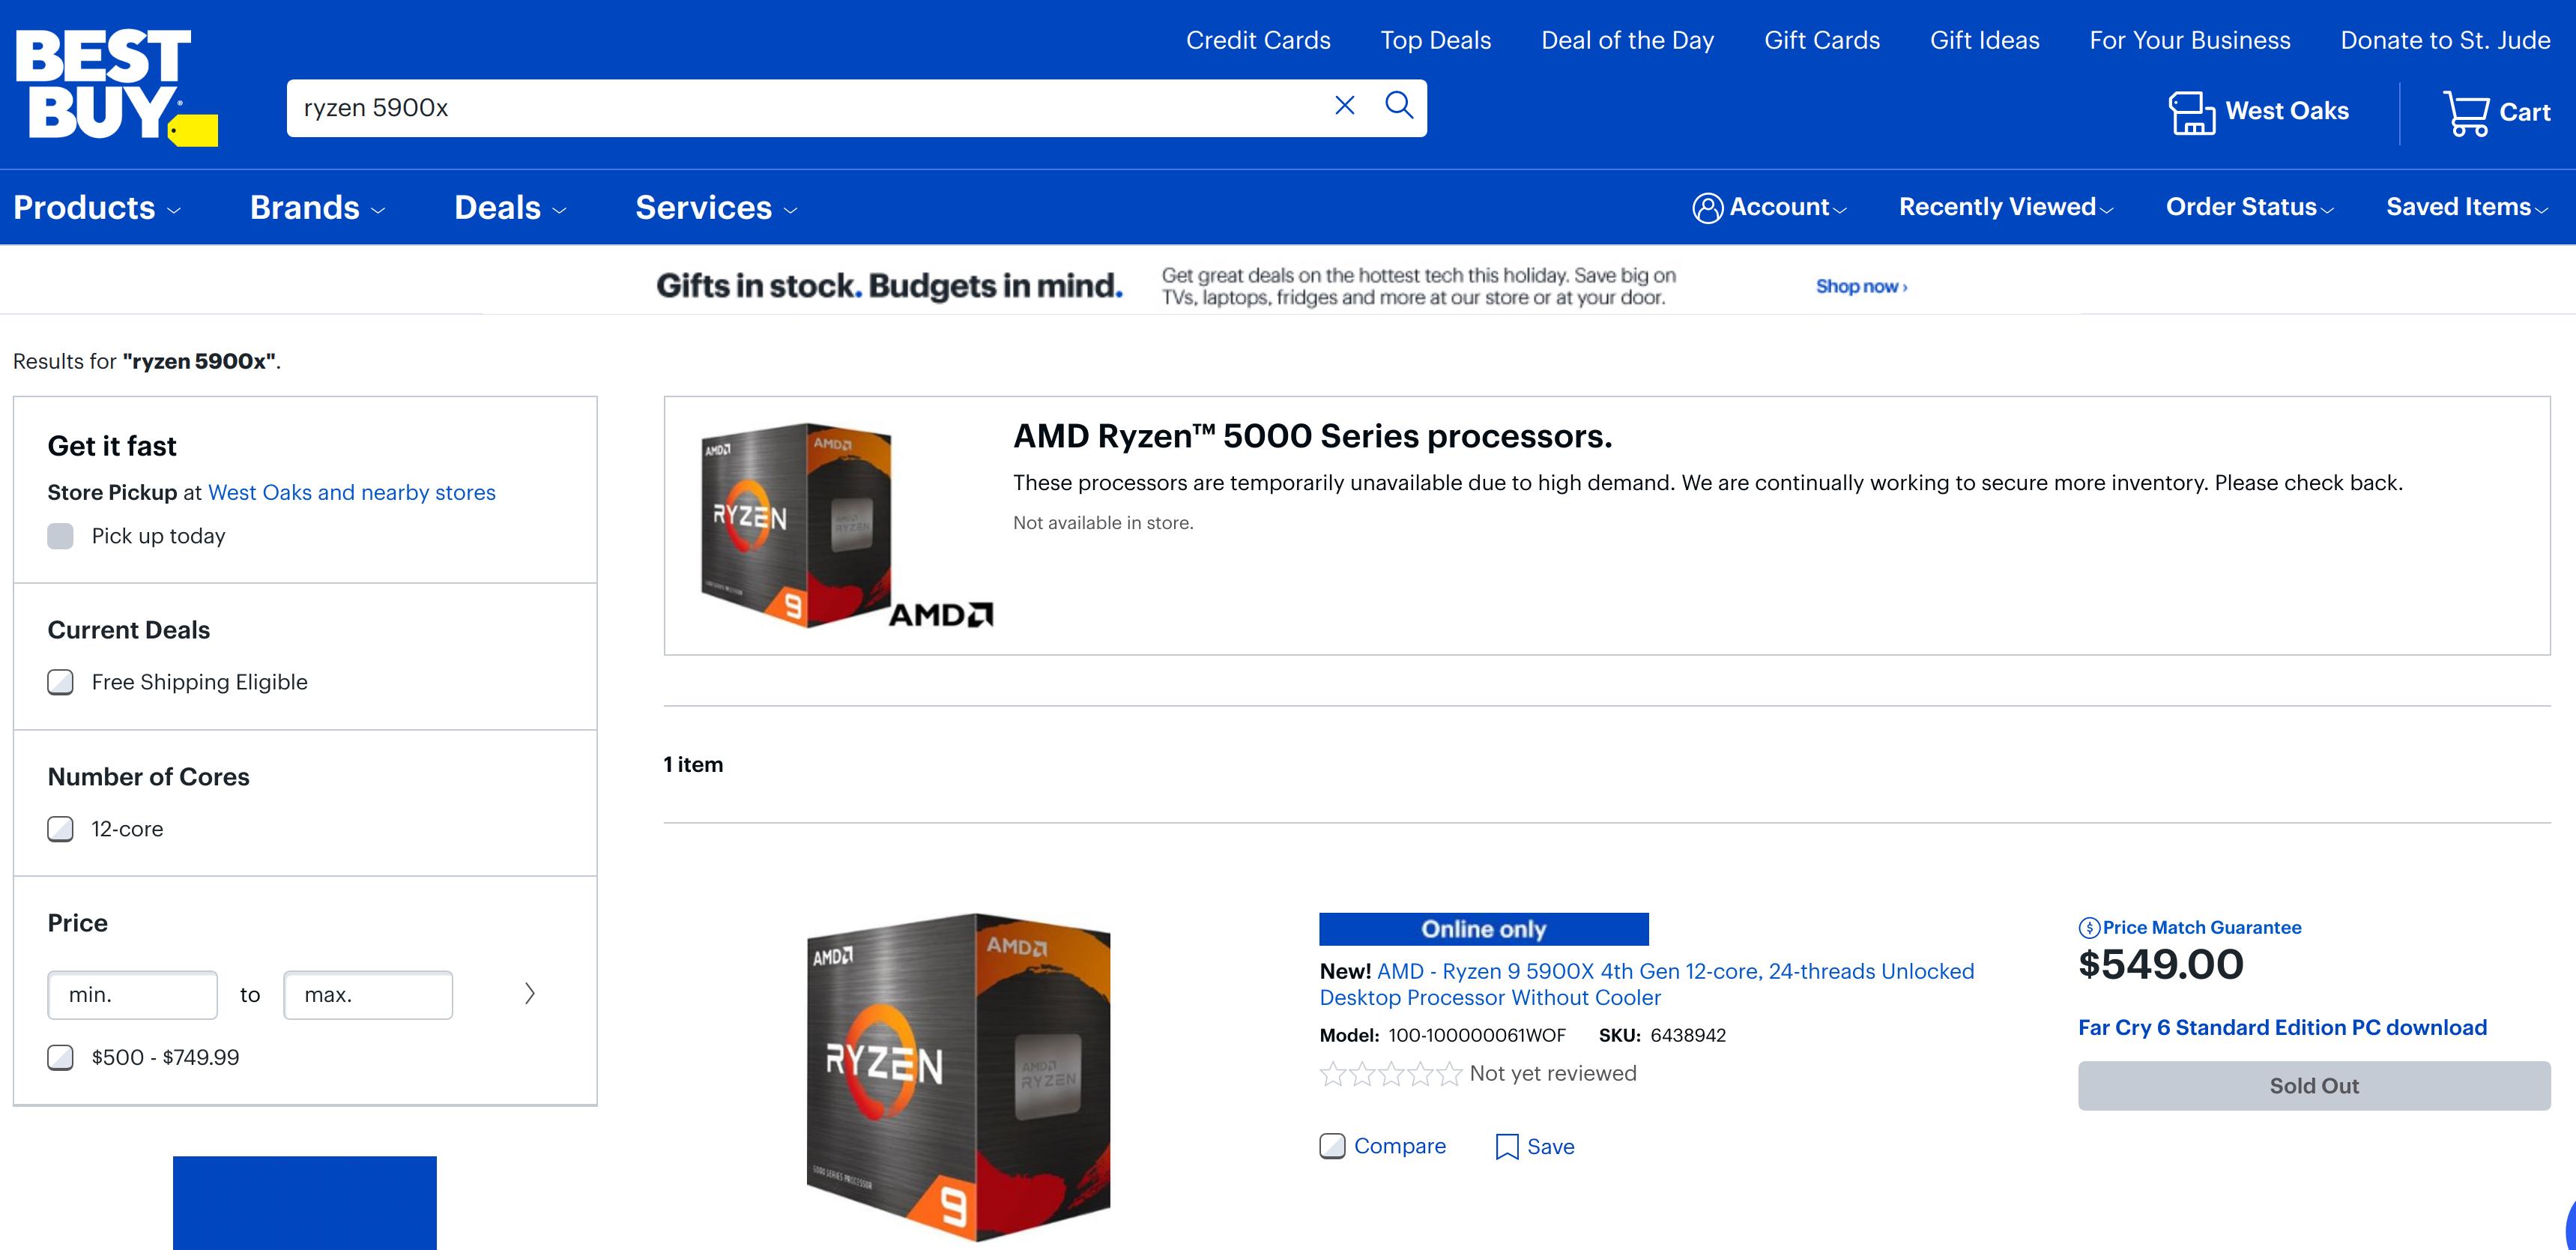2576x1250 pixels.
Task: Click Shop now in holiday banner
Action: tap(1861, 287)
